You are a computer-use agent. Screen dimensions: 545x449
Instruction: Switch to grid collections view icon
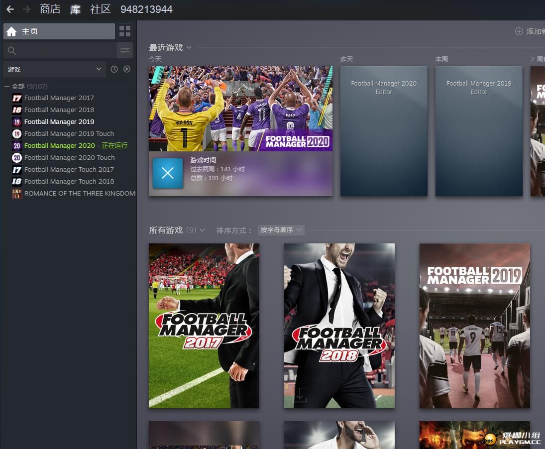click(125, 31)
